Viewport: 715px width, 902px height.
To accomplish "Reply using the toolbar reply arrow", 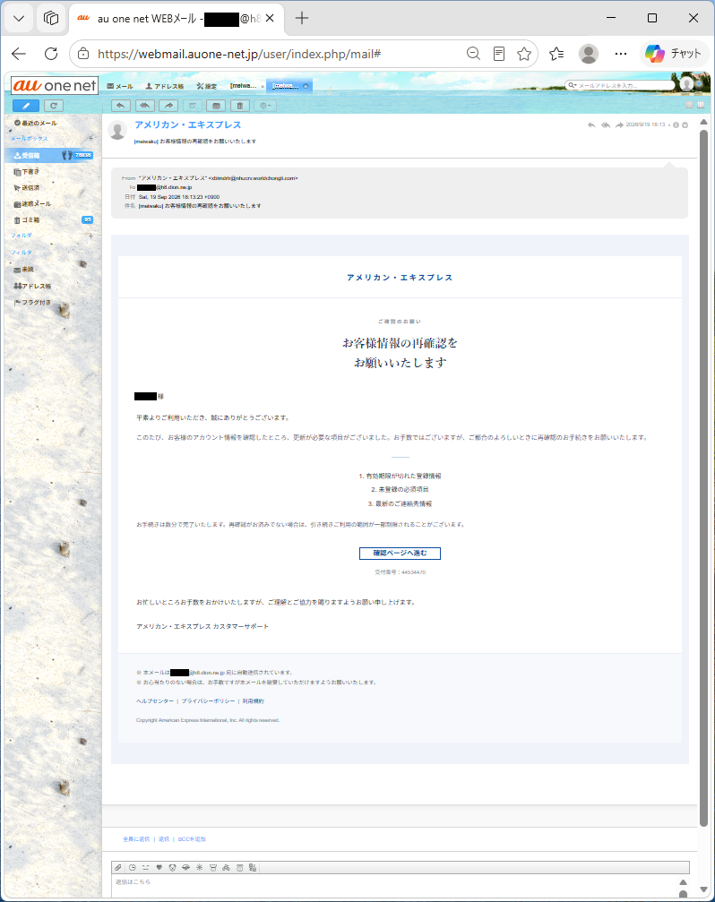I will click(x=121, y=106).
